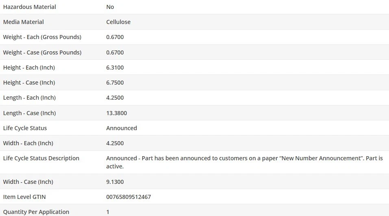Click the GTIN number 00765809512467
389x216 pixels.
[x=128, y=197]
